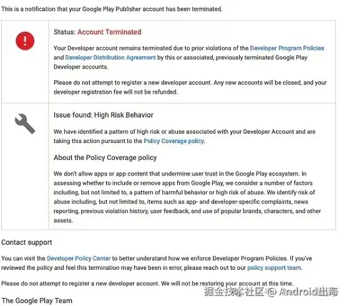This screenshot has width=347, height=306.
Task: Click the paragraph starting 'We don't allow apps'
Action: tap(187, 197)
